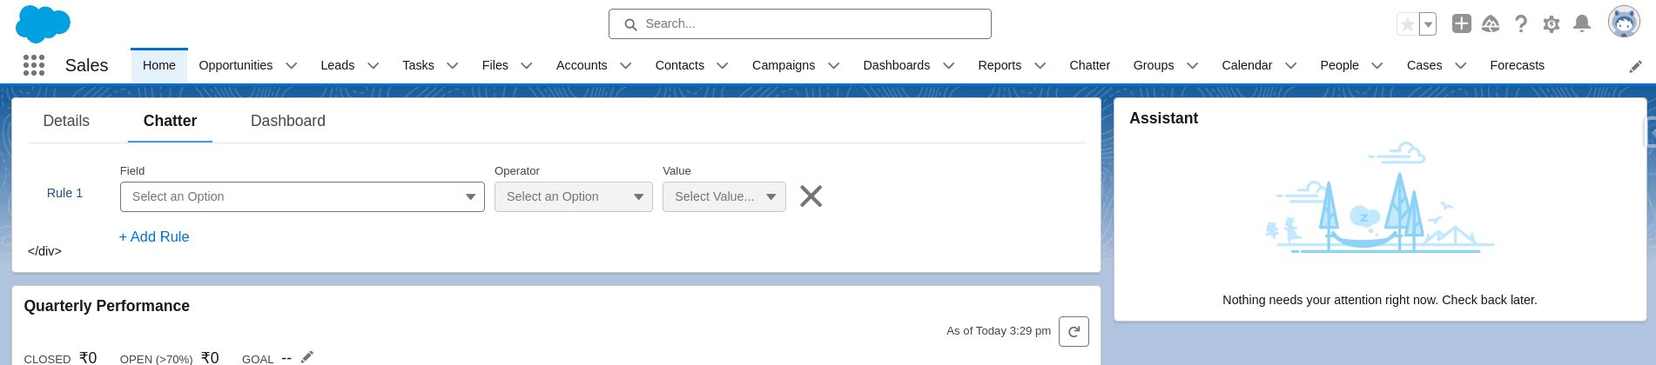Refresh Quarterly Performance data
The image size is (1656, 365).
1074,331
